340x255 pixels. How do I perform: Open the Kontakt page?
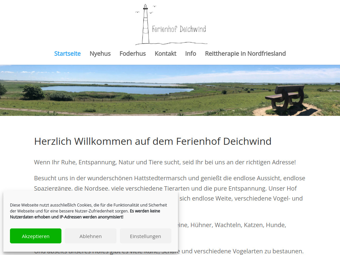coord(165,53)
